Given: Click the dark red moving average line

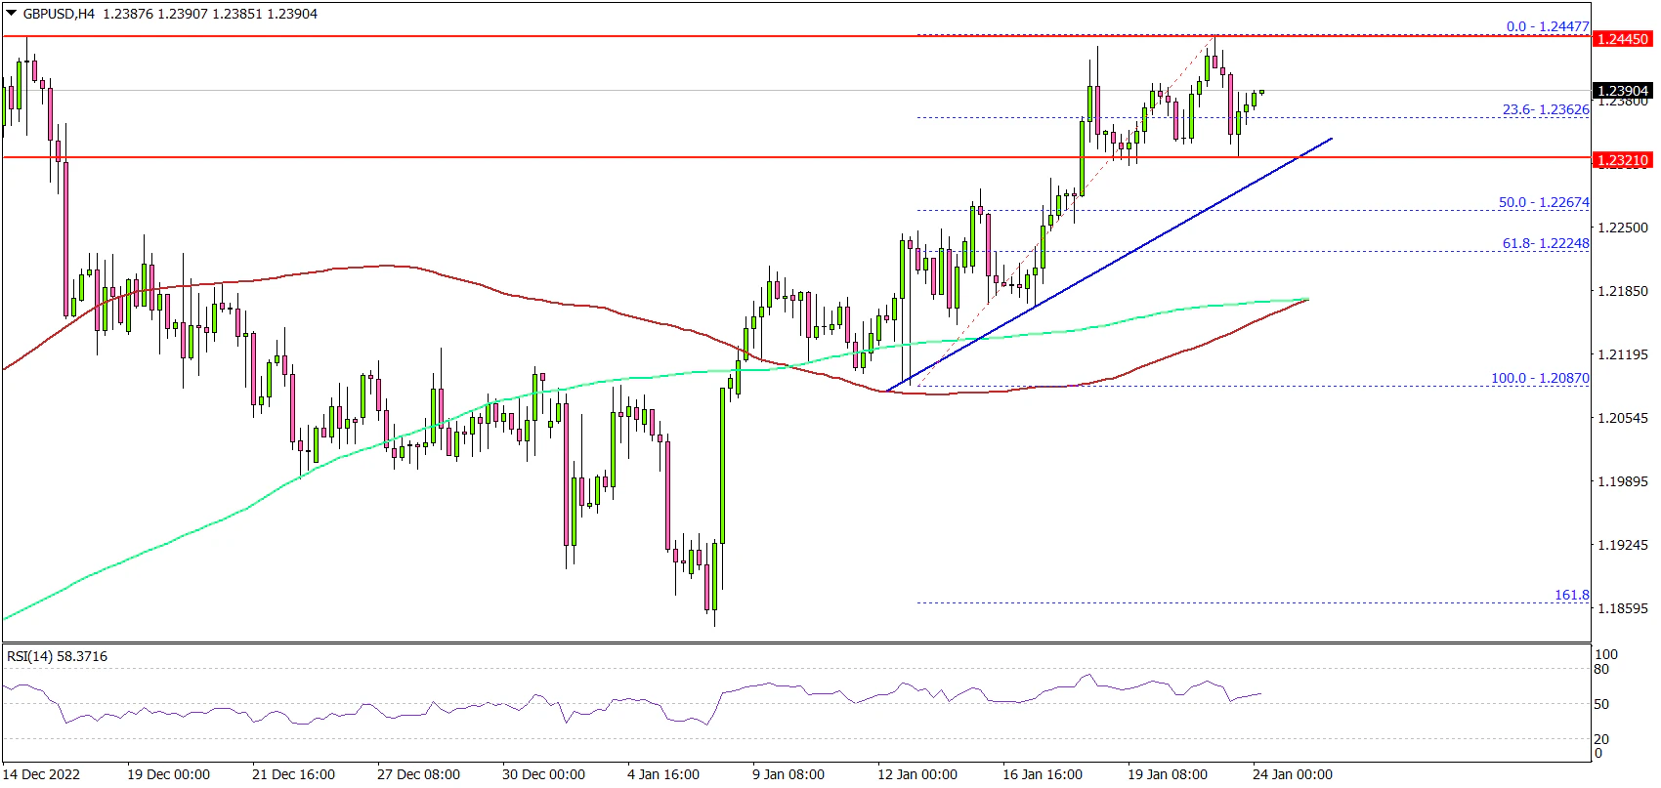Looking at the screenshot, I should 391,266.
